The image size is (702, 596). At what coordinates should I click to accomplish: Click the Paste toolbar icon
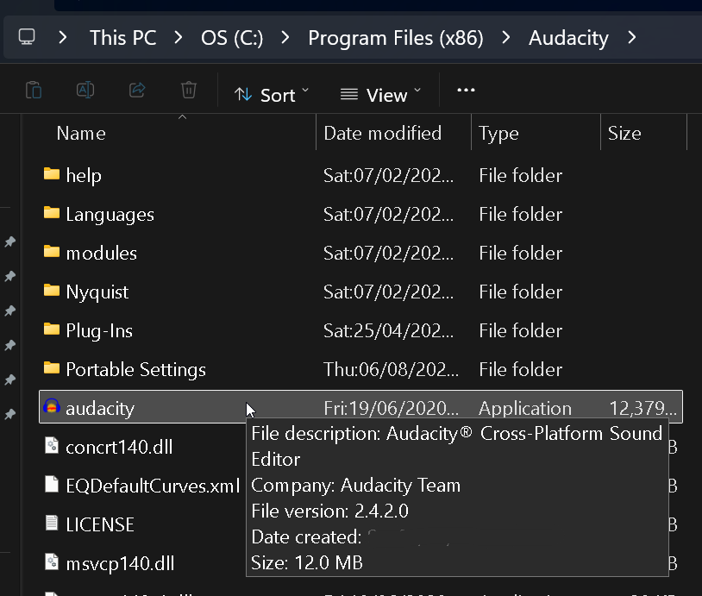pyautogui.click(x=34, y=90)
